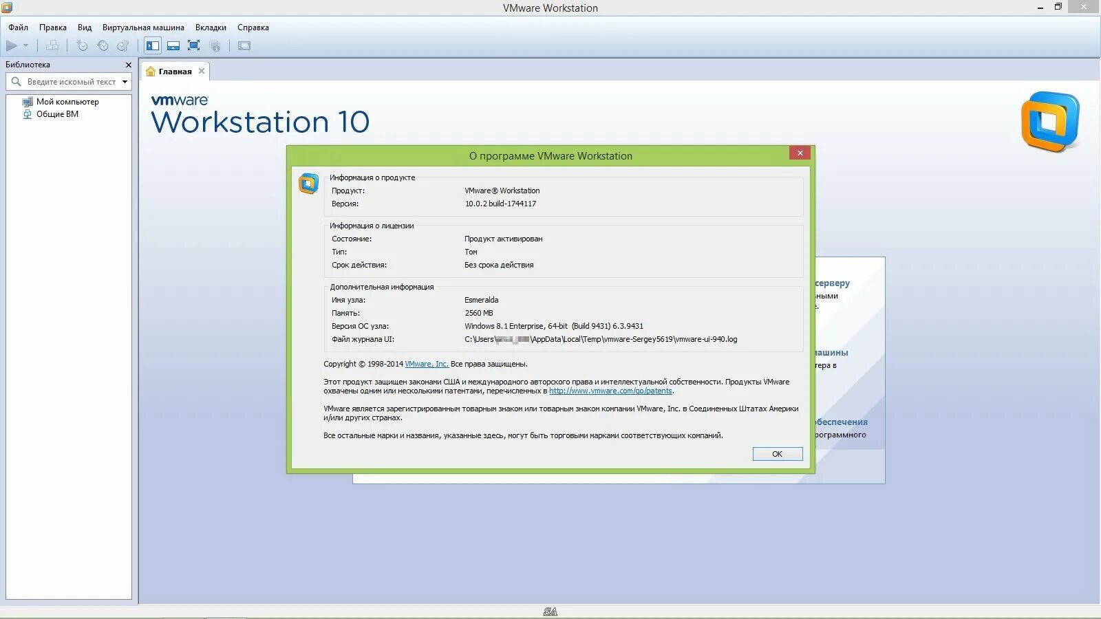The width and height of the screenshot is (1101, 619).
Task: Click the vmware Workstation 10 heading
Action: click(260, 116)
